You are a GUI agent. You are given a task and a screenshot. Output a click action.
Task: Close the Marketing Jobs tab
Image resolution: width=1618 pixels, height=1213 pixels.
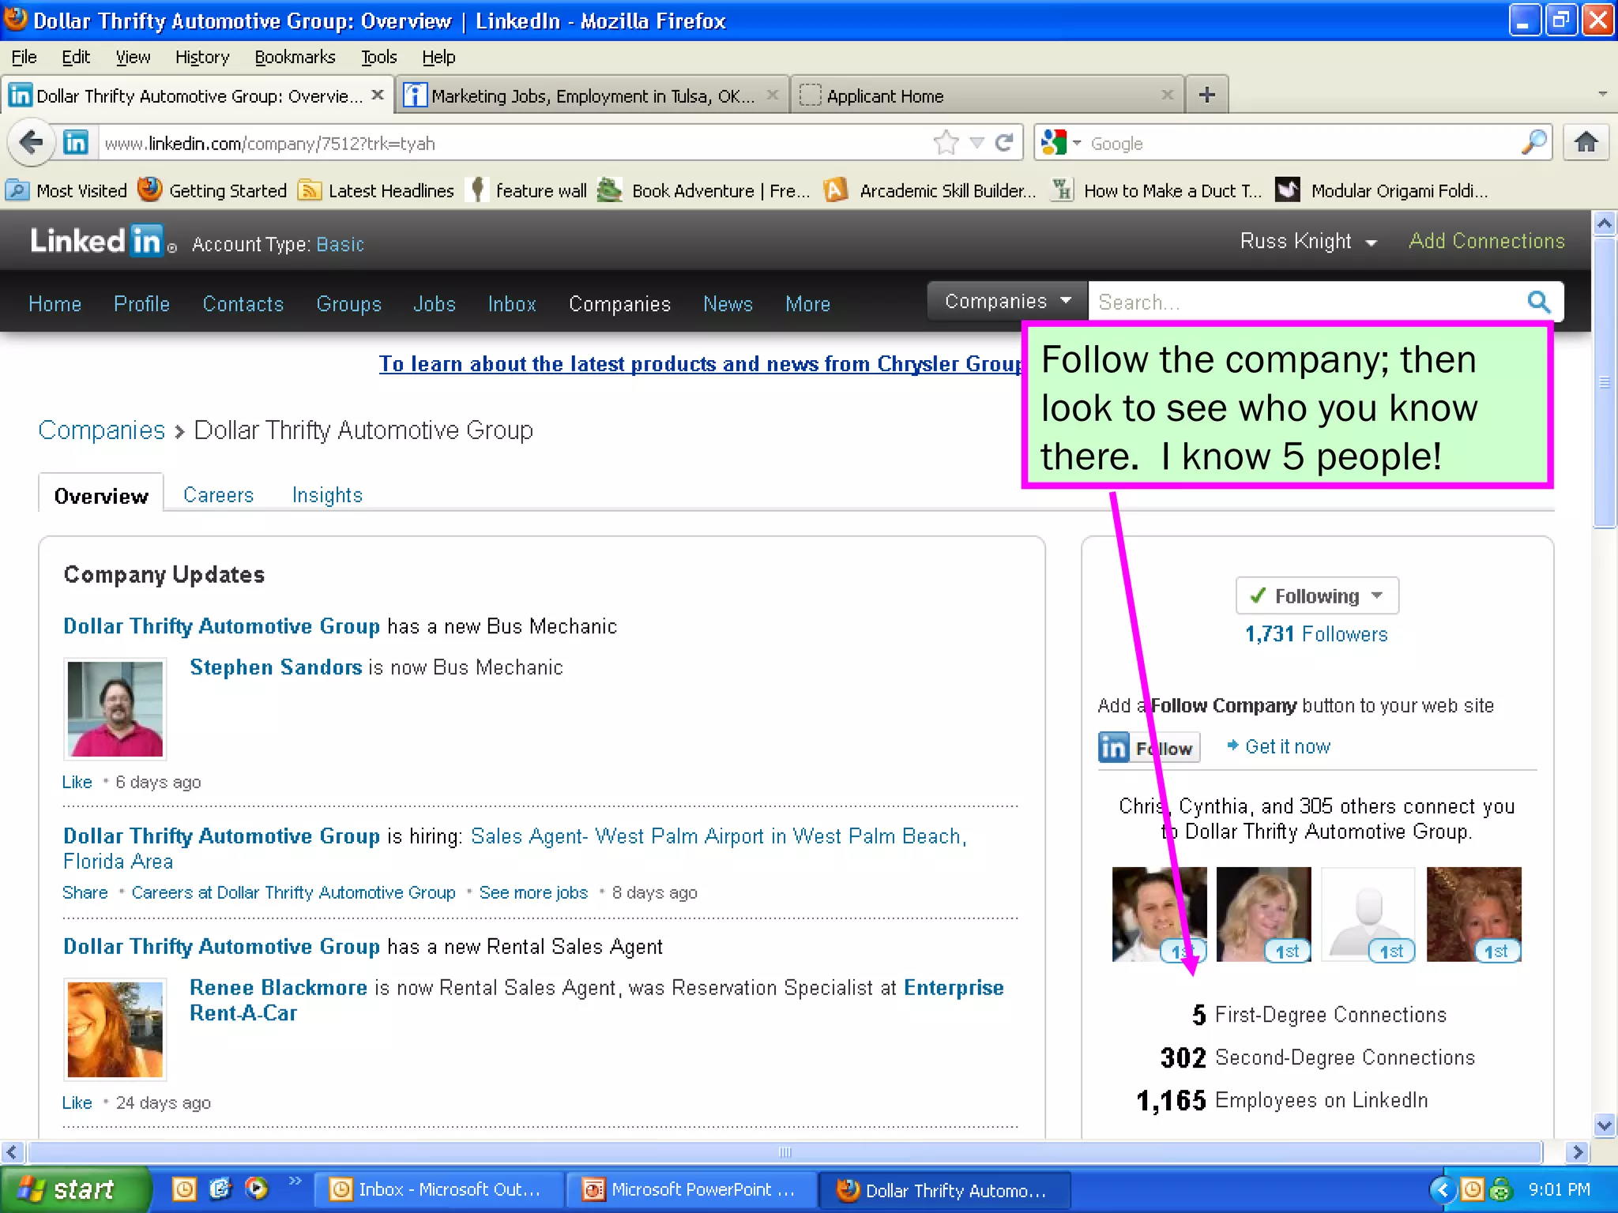click(x=773, y=95)
